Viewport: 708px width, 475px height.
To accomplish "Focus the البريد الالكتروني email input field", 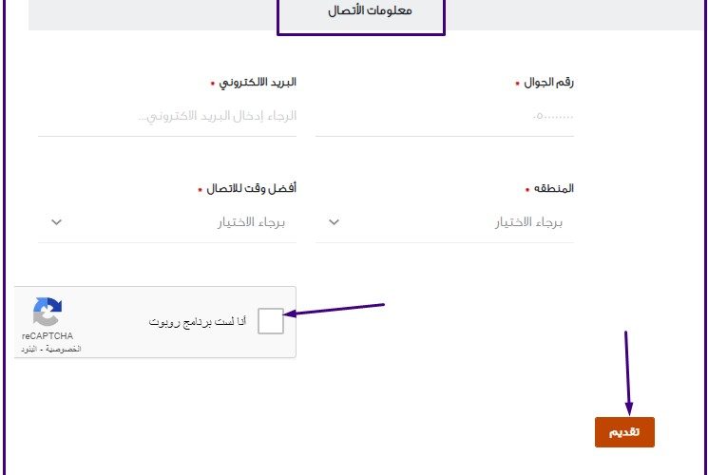I will [167, 117].
